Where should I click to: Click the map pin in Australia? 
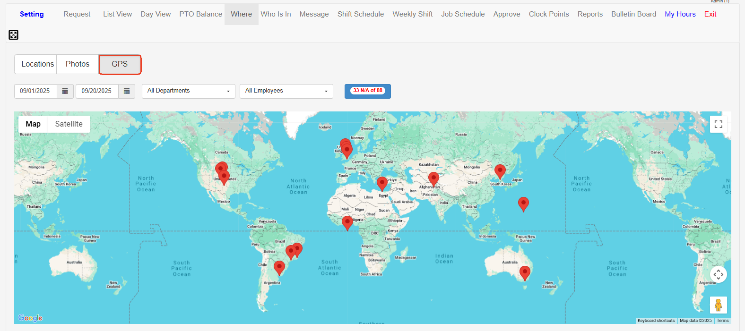pos(525,272)
